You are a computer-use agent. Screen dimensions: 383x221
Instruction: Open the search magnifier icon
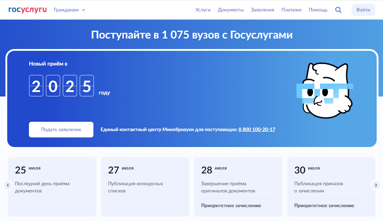click(x=338, y=10)
